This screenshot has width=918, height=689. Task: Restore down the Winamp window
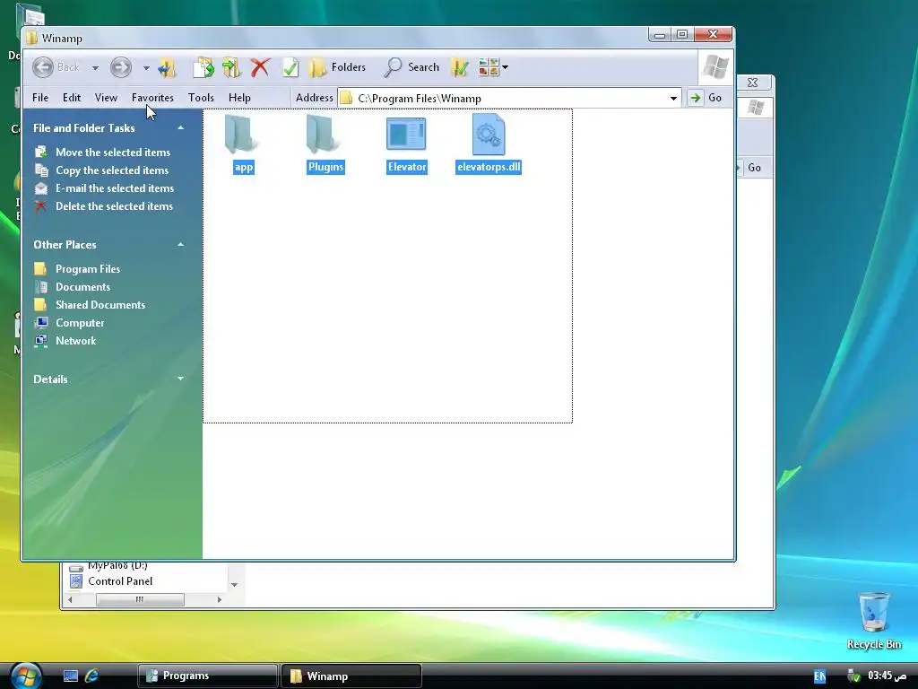click(x=682, y=35)
